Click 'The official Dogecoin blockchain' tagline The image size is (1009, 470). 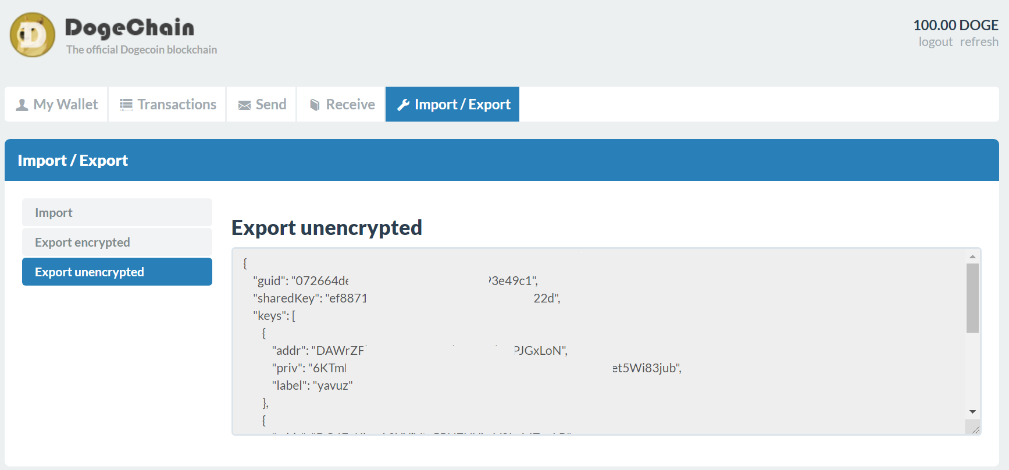click(x=141, y=49)
